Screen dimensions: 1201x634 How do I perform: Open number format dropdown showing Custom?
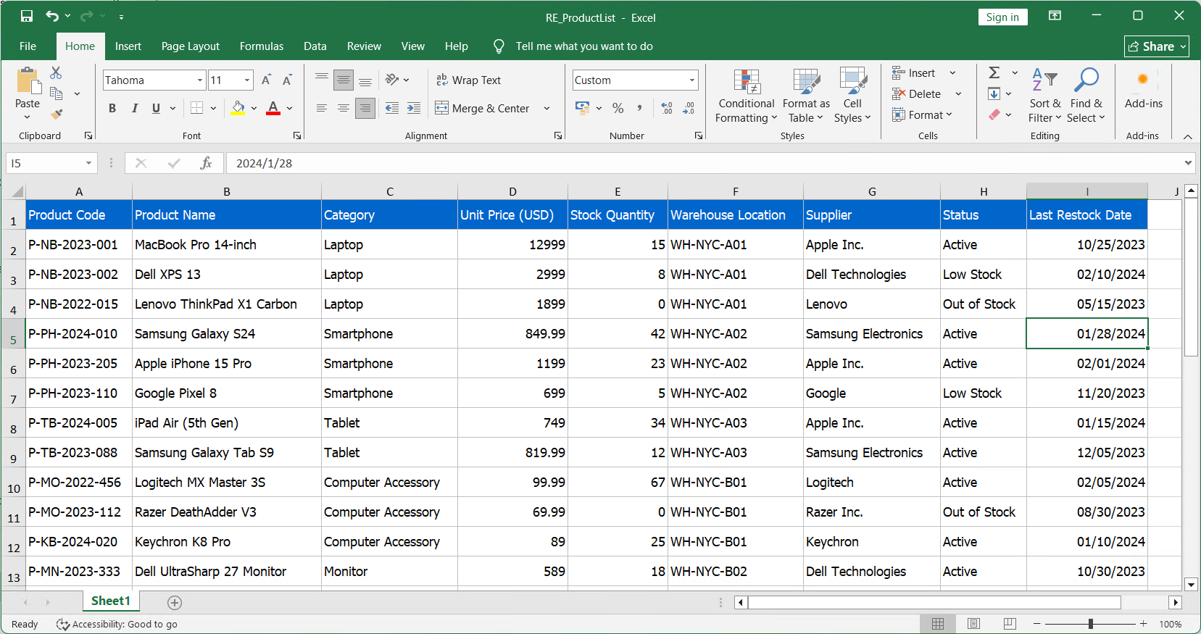pos(692,80)
